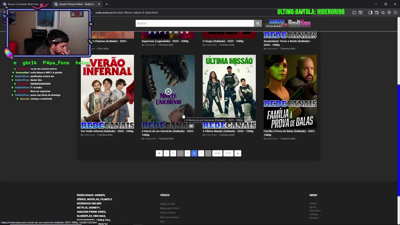Open Desenhos in footer Menu

315,211
